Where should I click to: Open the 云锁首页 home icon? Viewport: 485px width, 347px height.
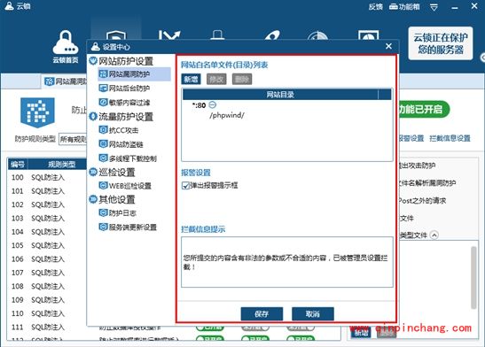(66, 47)
